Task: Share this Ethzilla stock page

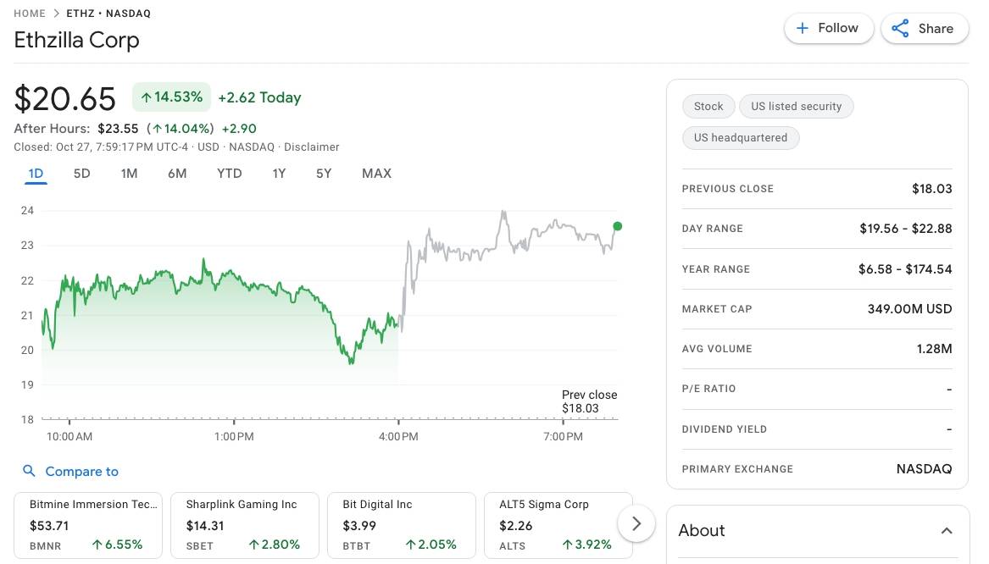Action: pyautogui.click(x=924, y=28)
